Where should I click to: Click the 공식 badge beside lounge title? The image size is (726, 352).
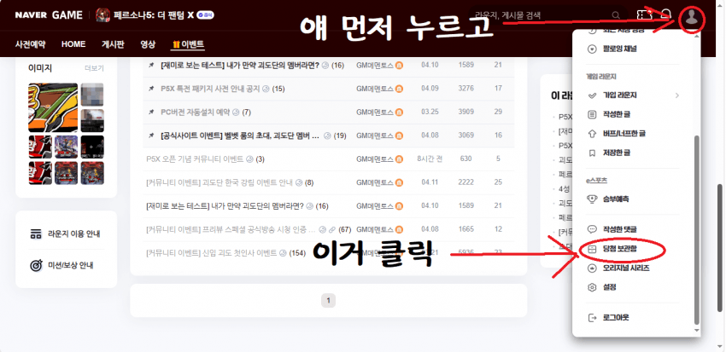click(x=205, y=14)
